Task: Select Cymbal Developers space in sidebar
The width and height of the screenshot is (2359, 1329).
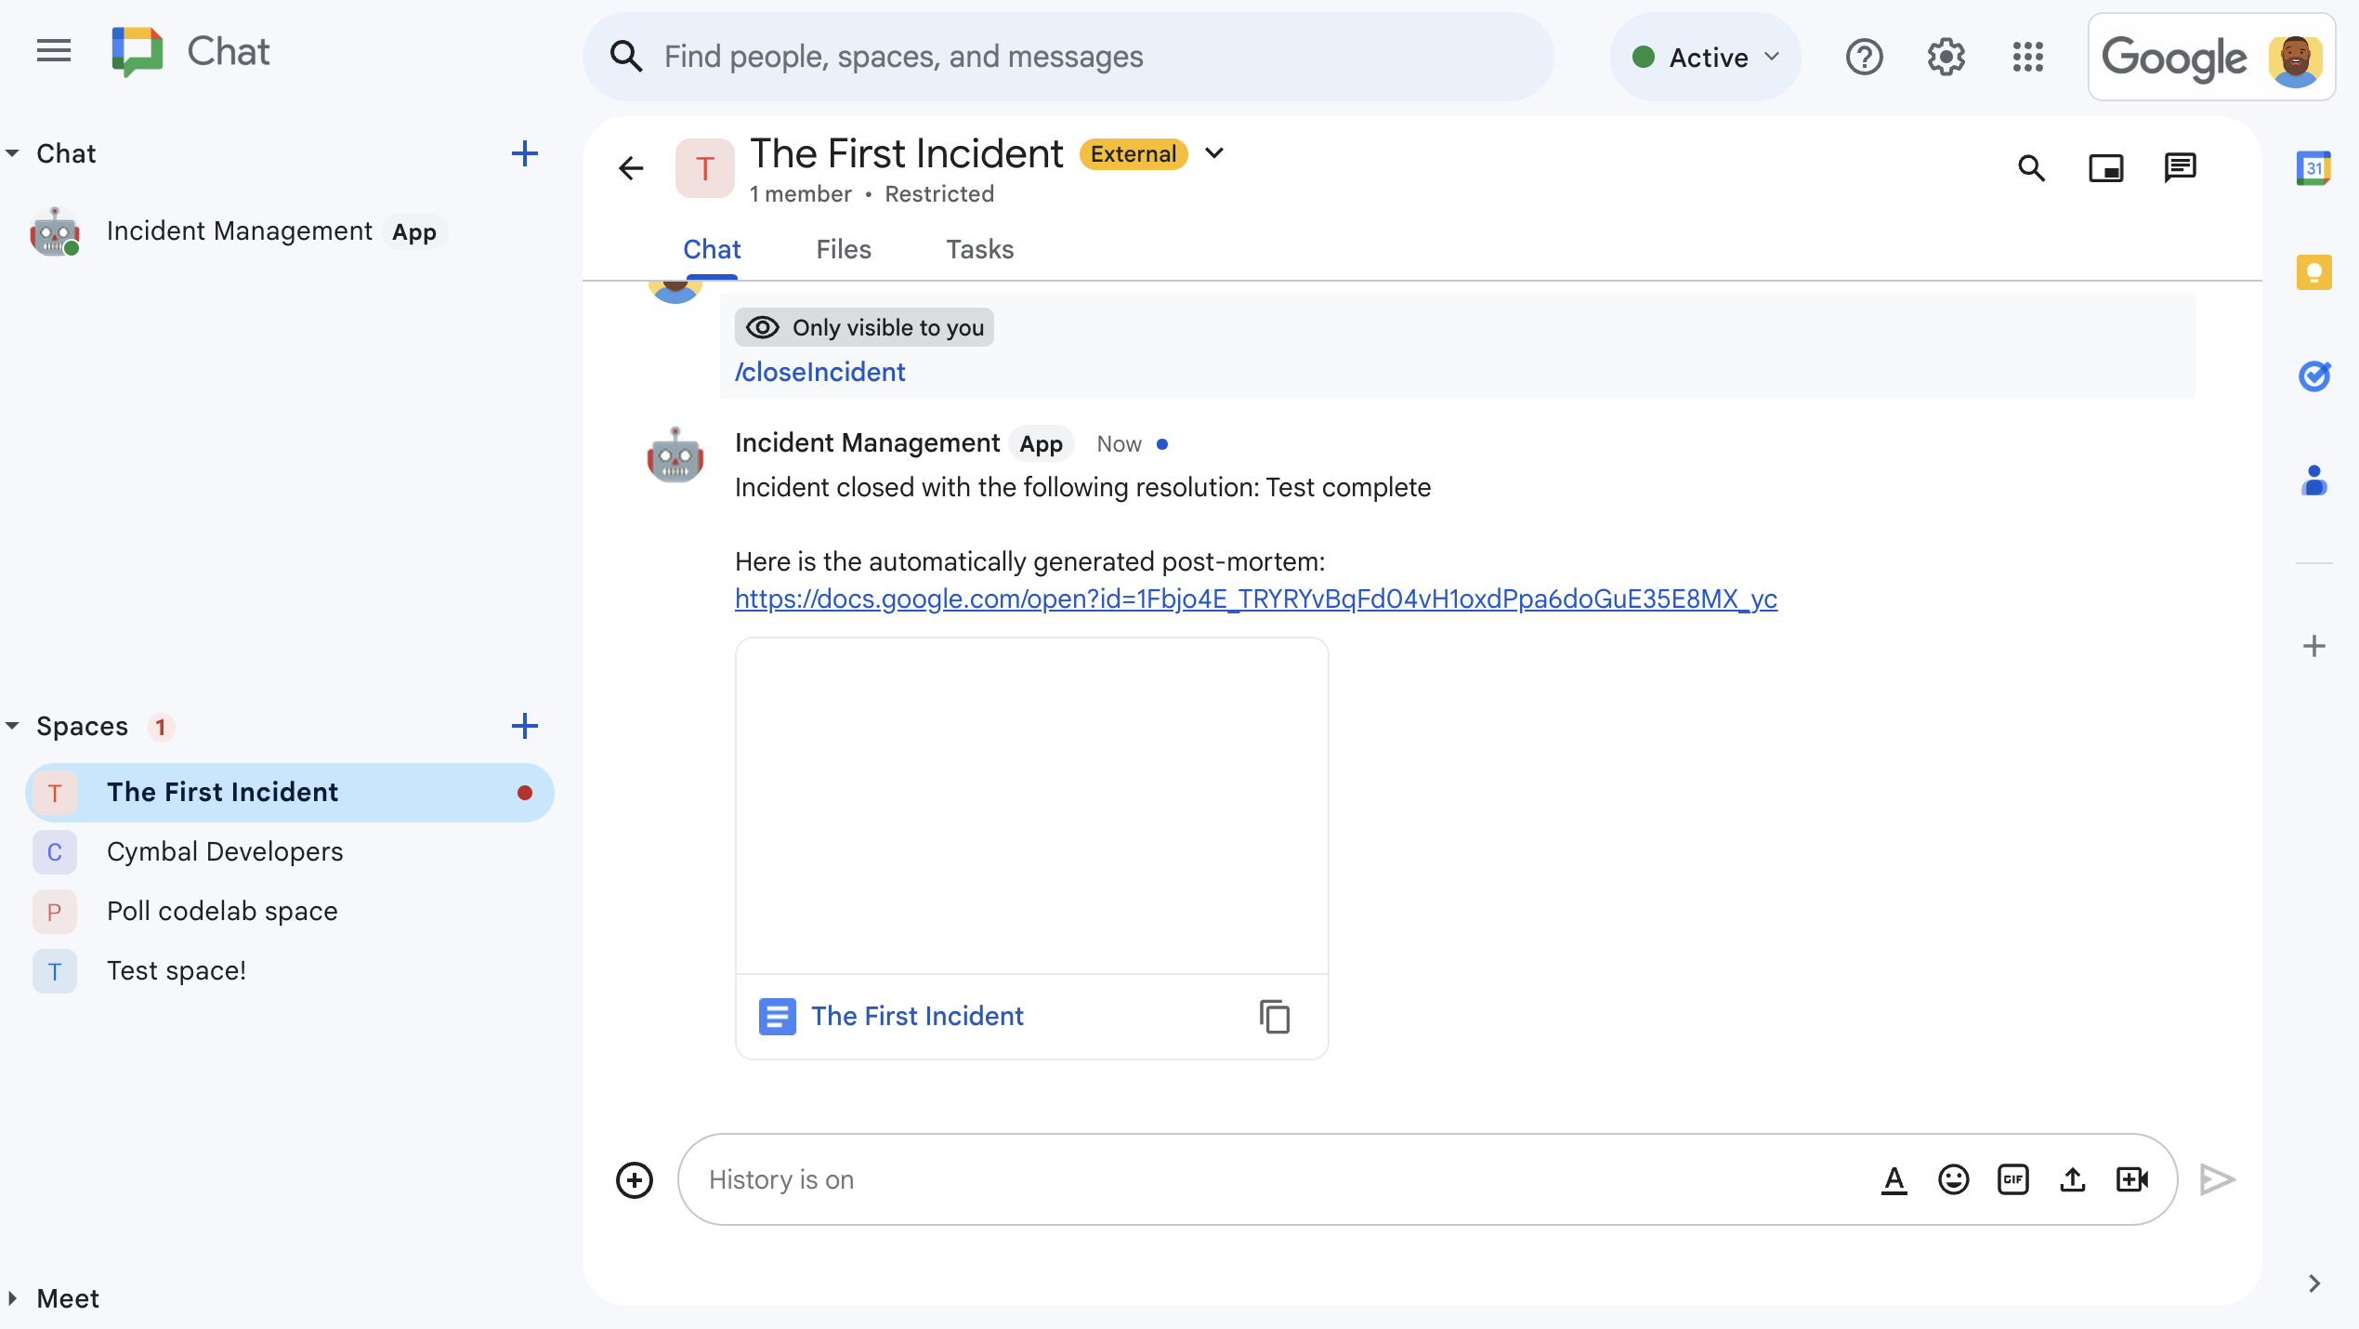Action: pos(225,851)
